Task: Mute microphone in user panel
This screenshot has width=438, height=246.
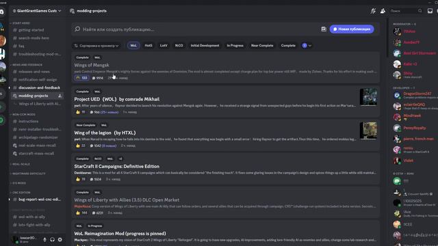Action: tap(44, 240)
